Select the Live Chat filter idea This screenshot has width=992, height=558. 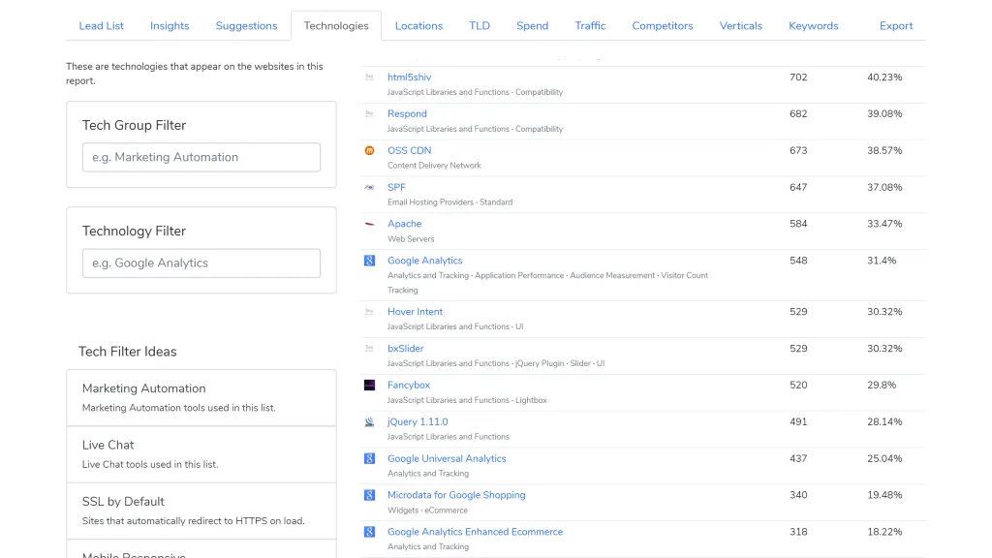201,454
